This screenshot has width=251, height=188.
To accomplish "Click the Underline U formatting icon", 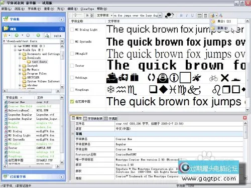I will point(192,16).
